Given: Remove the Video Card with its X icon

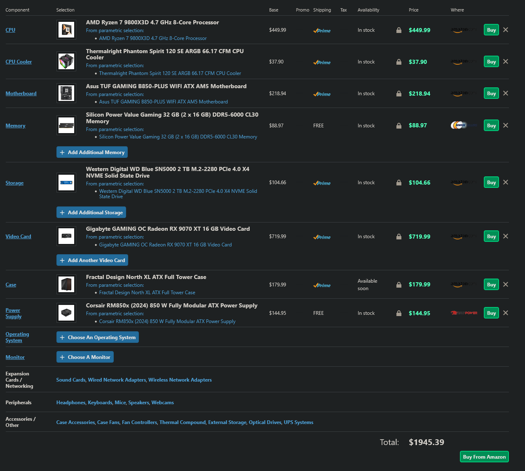Looking at the screenshot, I should point(506,236).
